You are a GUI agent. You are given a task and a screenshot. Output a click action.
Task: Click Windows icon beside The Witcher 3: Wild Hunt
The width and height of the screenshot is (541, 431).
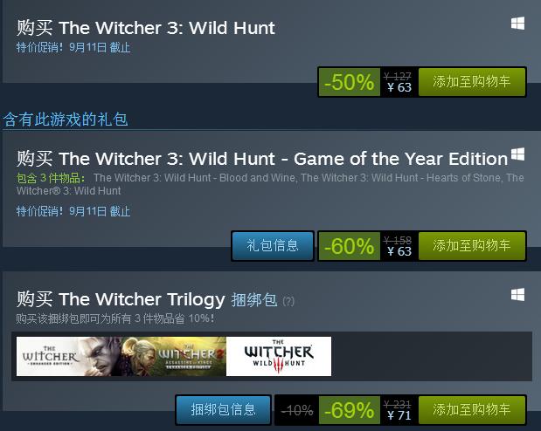(517, 24)
